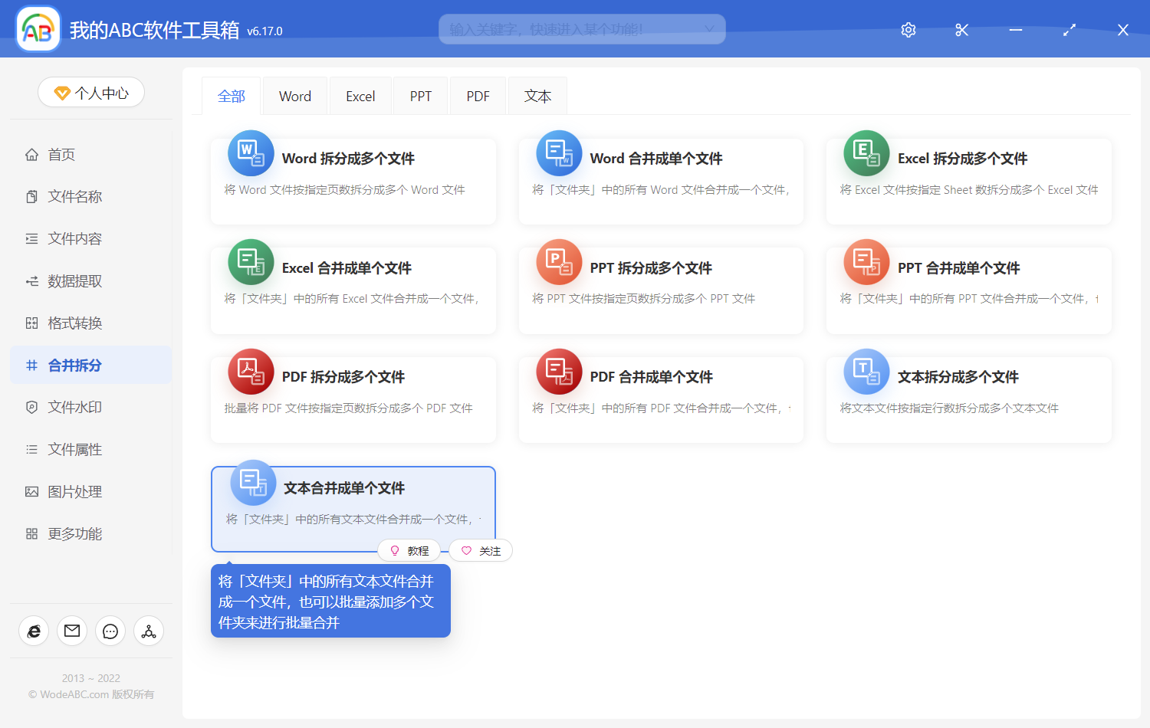1150x728 pixels.
Task: Open the text split into multiple files icon
Action: click(x=866, y=372)
